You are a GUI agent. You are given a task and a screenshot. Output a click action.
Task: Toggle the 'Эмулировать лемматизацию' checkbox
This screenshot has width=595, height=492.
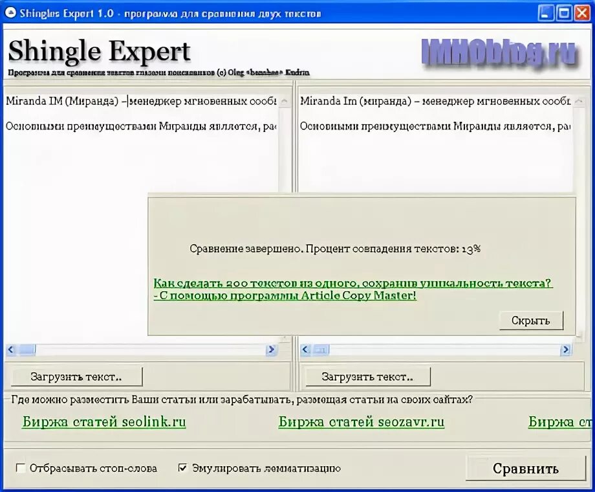point(182,468)
